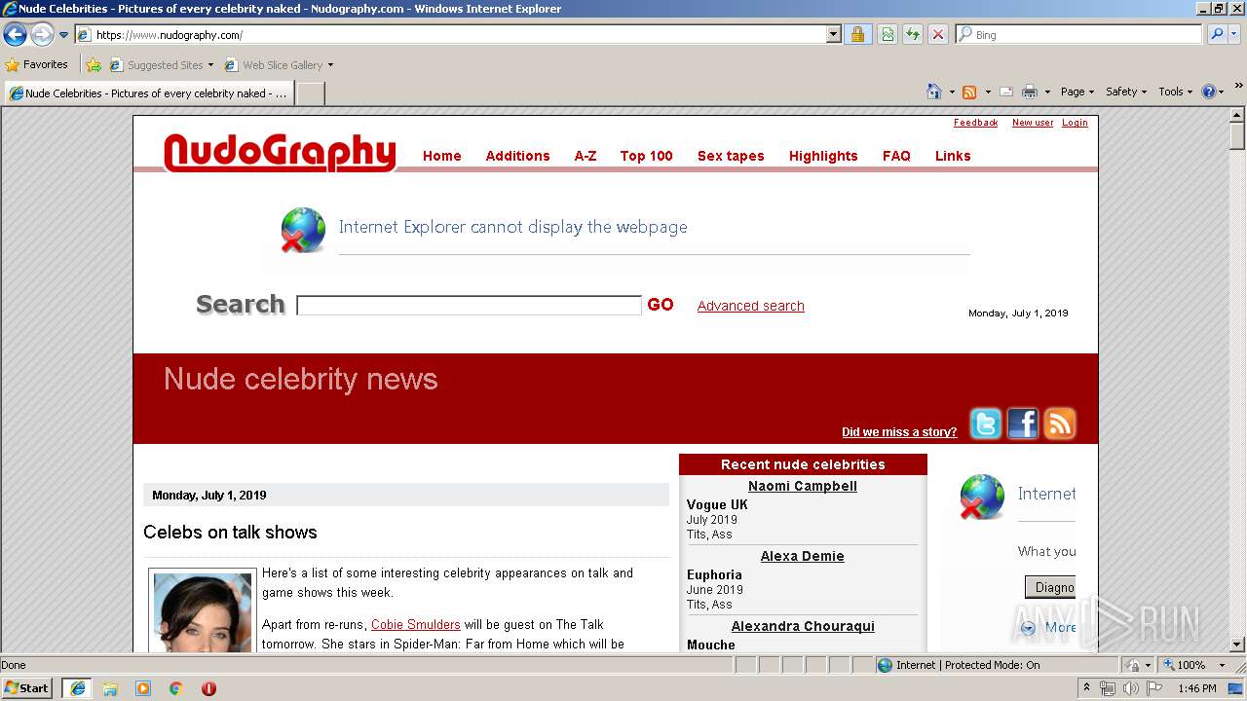Click the page vertical scrollbar down arrow

point(1237,644)
